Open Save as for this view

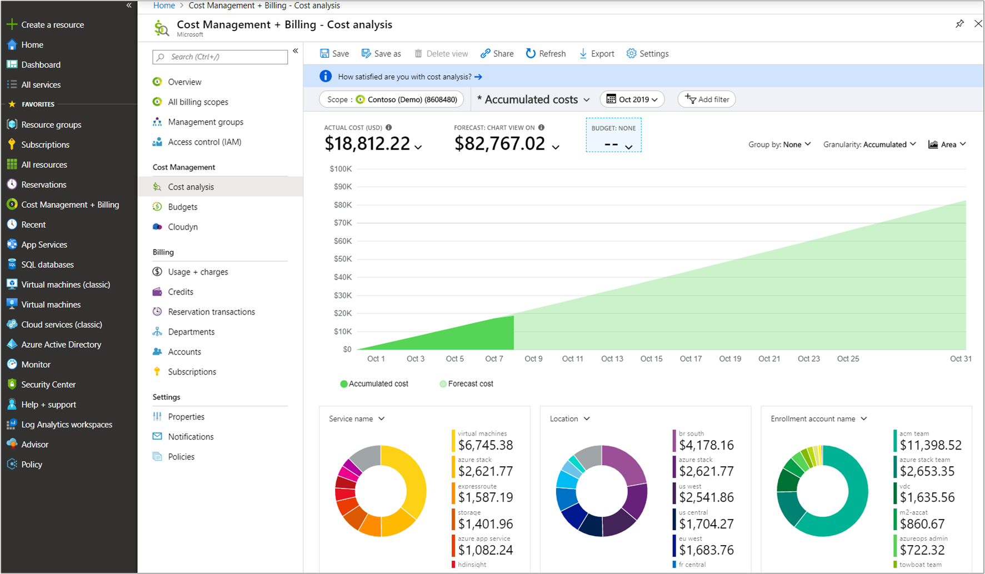tap(381, 53)
